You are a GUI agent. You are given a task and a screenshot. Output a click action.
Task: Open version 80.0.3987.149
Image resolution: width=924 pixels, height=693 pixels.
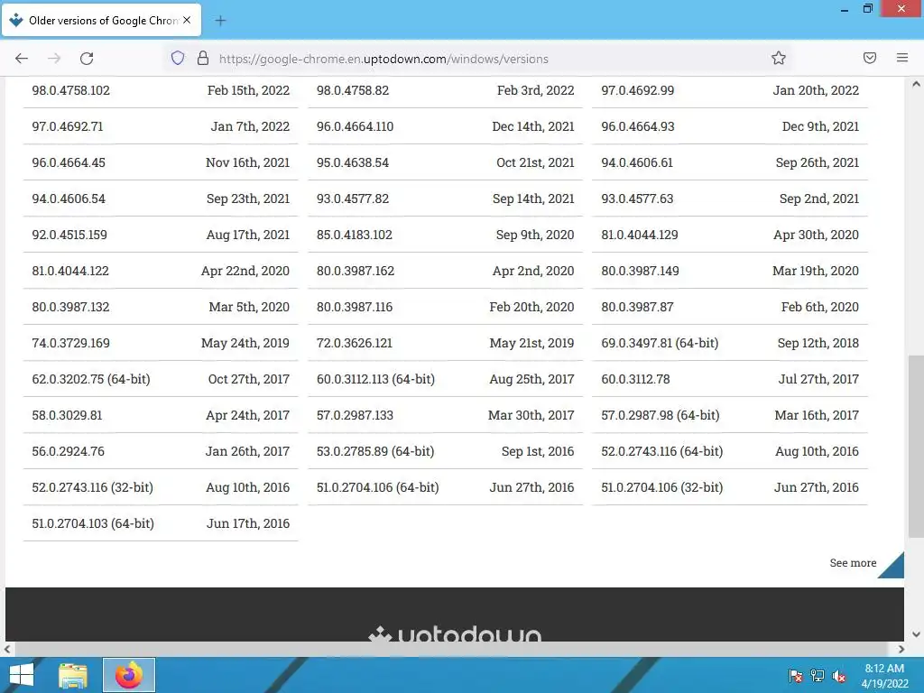[x=729, y=271]
